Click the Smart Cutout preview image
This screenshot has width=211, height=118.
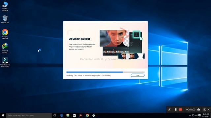tap(122, 45)
